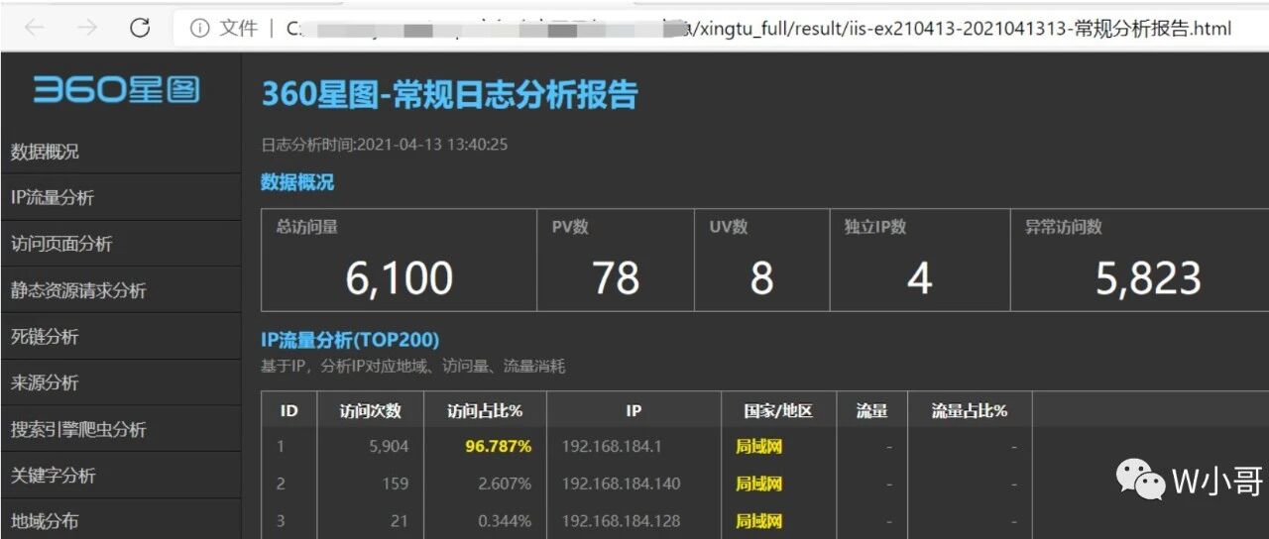Screen dimensions: 1269x539
Task: Open 搜索引擎爬虫分析 sidebar item
Action: point(121,429)
